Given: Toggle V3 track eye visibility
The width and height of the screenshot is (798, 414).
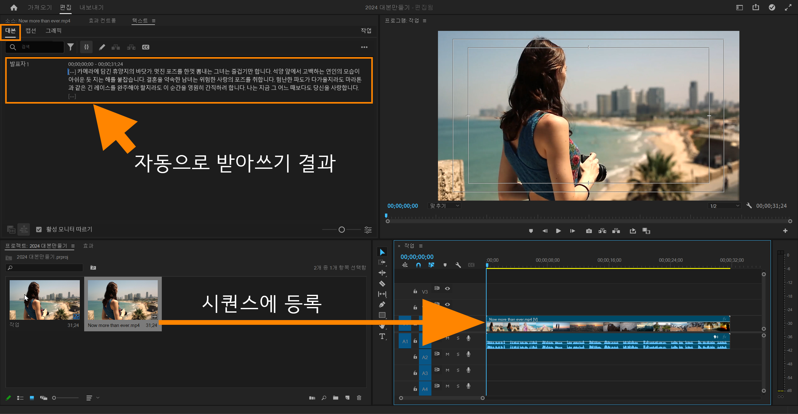Looking at the screenshot, I should (x=447, y=288).
